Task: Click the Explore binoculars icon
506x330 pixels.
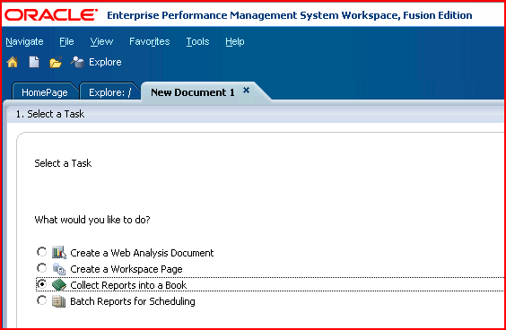Action: pos(77,62)
